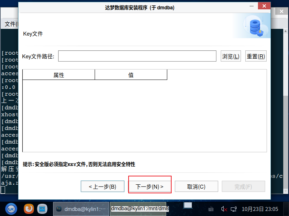Viewport: 289px width, 216px height.
Task: Click the small window icon in the taskbar
Action: tap(188, 205)
